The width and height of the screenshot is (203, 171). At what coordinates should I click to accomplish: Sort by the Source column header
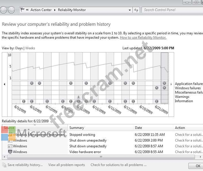[35, 128]
